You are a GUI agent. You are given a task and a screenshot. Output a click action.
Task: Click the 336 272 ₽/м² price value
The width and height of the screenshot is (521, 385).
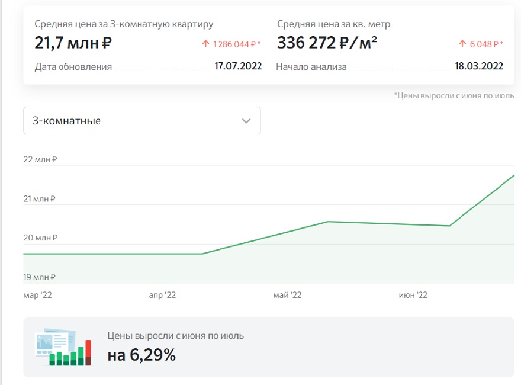click(x=327, y=43)
